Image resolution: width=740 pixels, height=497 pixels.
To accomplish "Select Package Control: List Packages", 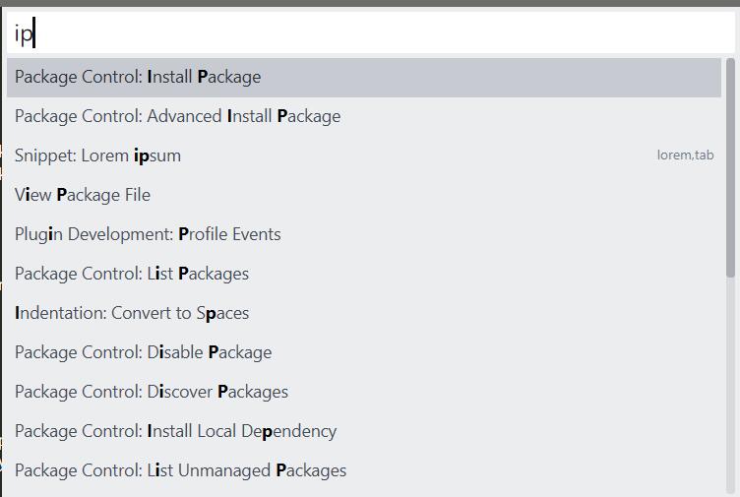I will click(x=364, y=274).
